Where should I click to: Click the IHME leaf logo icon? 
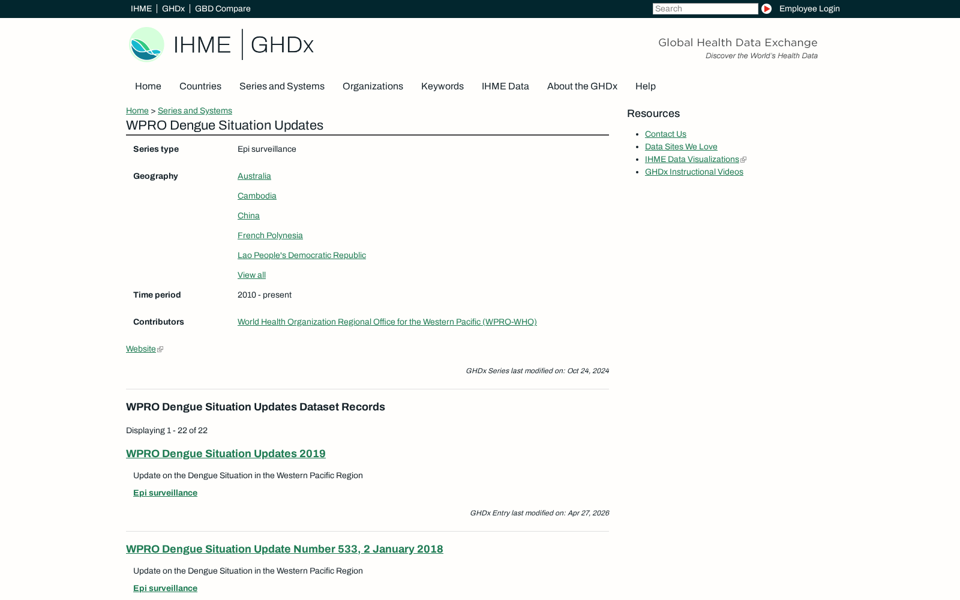[146, 44]
